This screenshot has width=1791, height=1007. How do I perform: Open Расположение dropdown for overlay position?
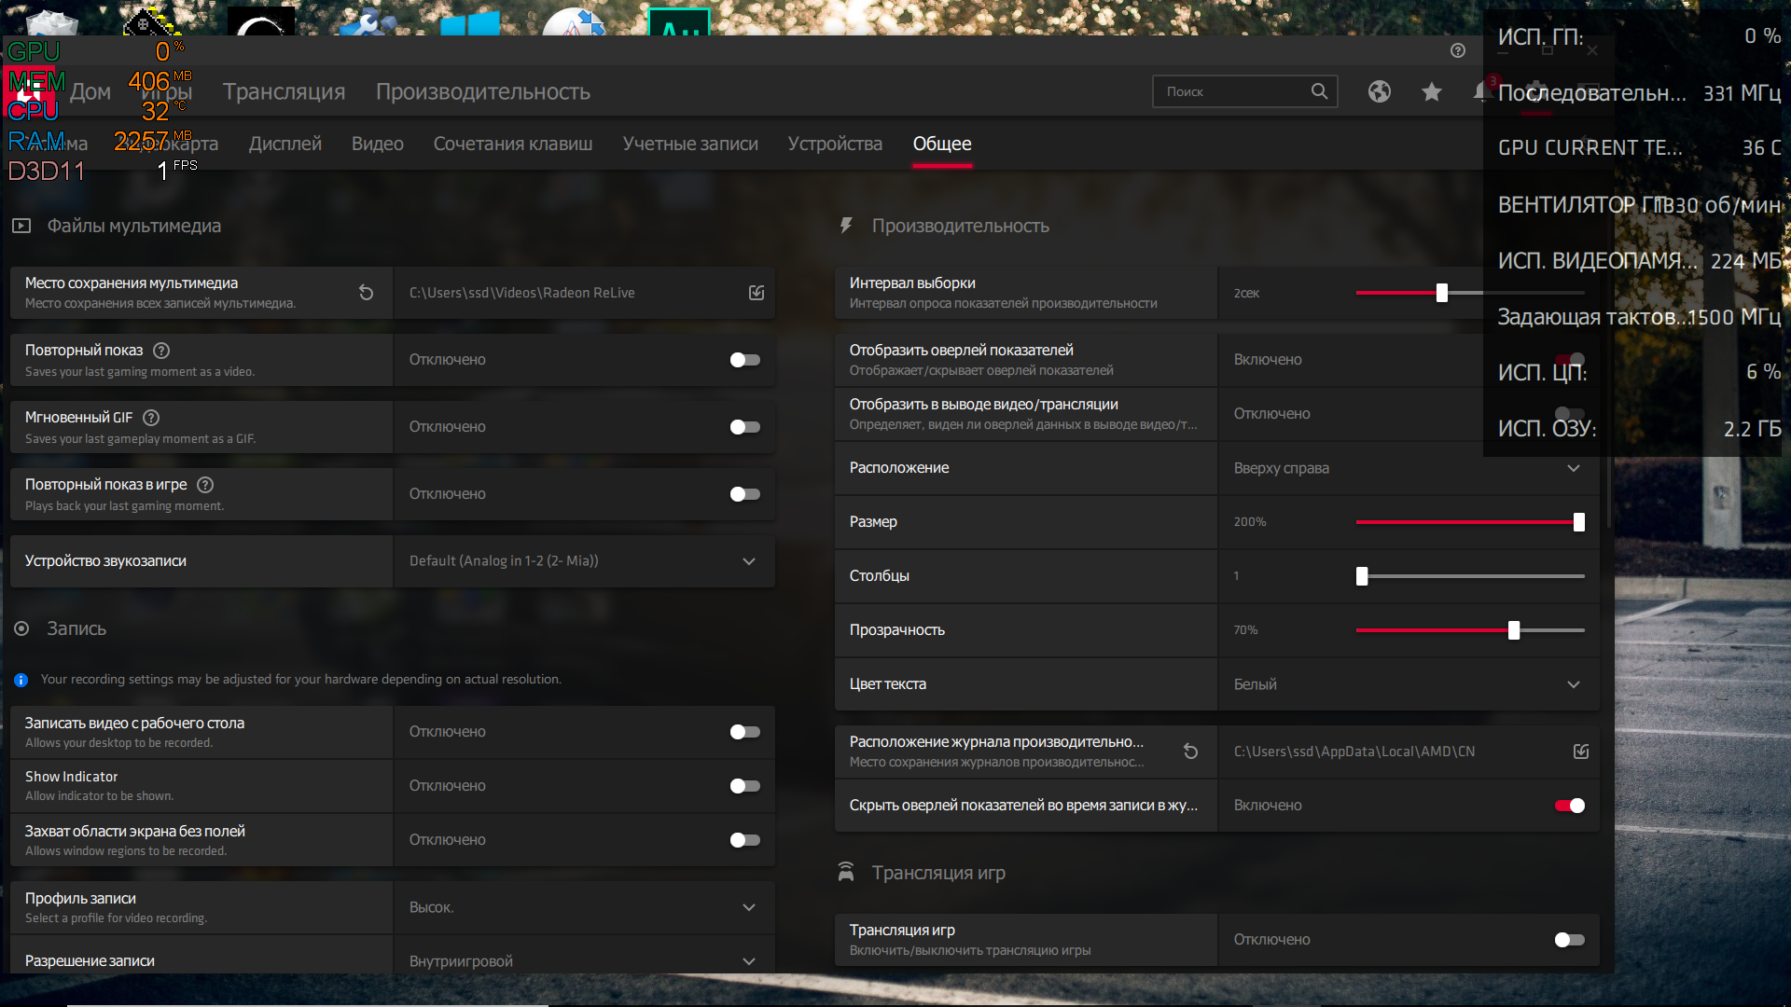1573,468
